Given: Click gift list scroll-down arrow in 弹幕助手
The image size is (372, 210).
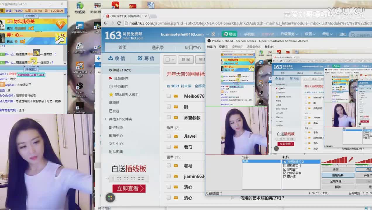Looking at the screenshot, I should click(65, 63).
